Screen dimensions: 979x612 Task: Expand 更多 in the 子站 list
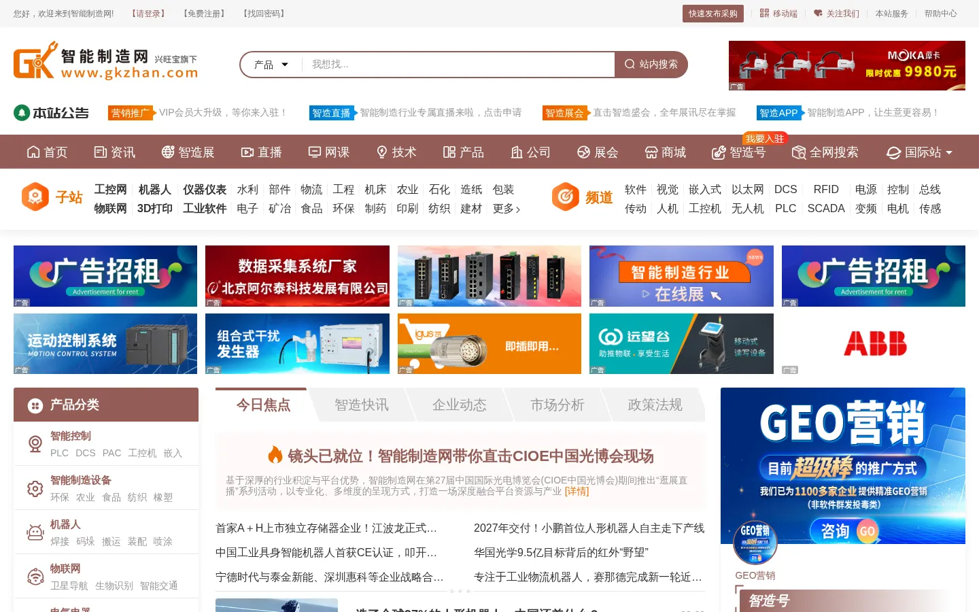coord(506,209)
